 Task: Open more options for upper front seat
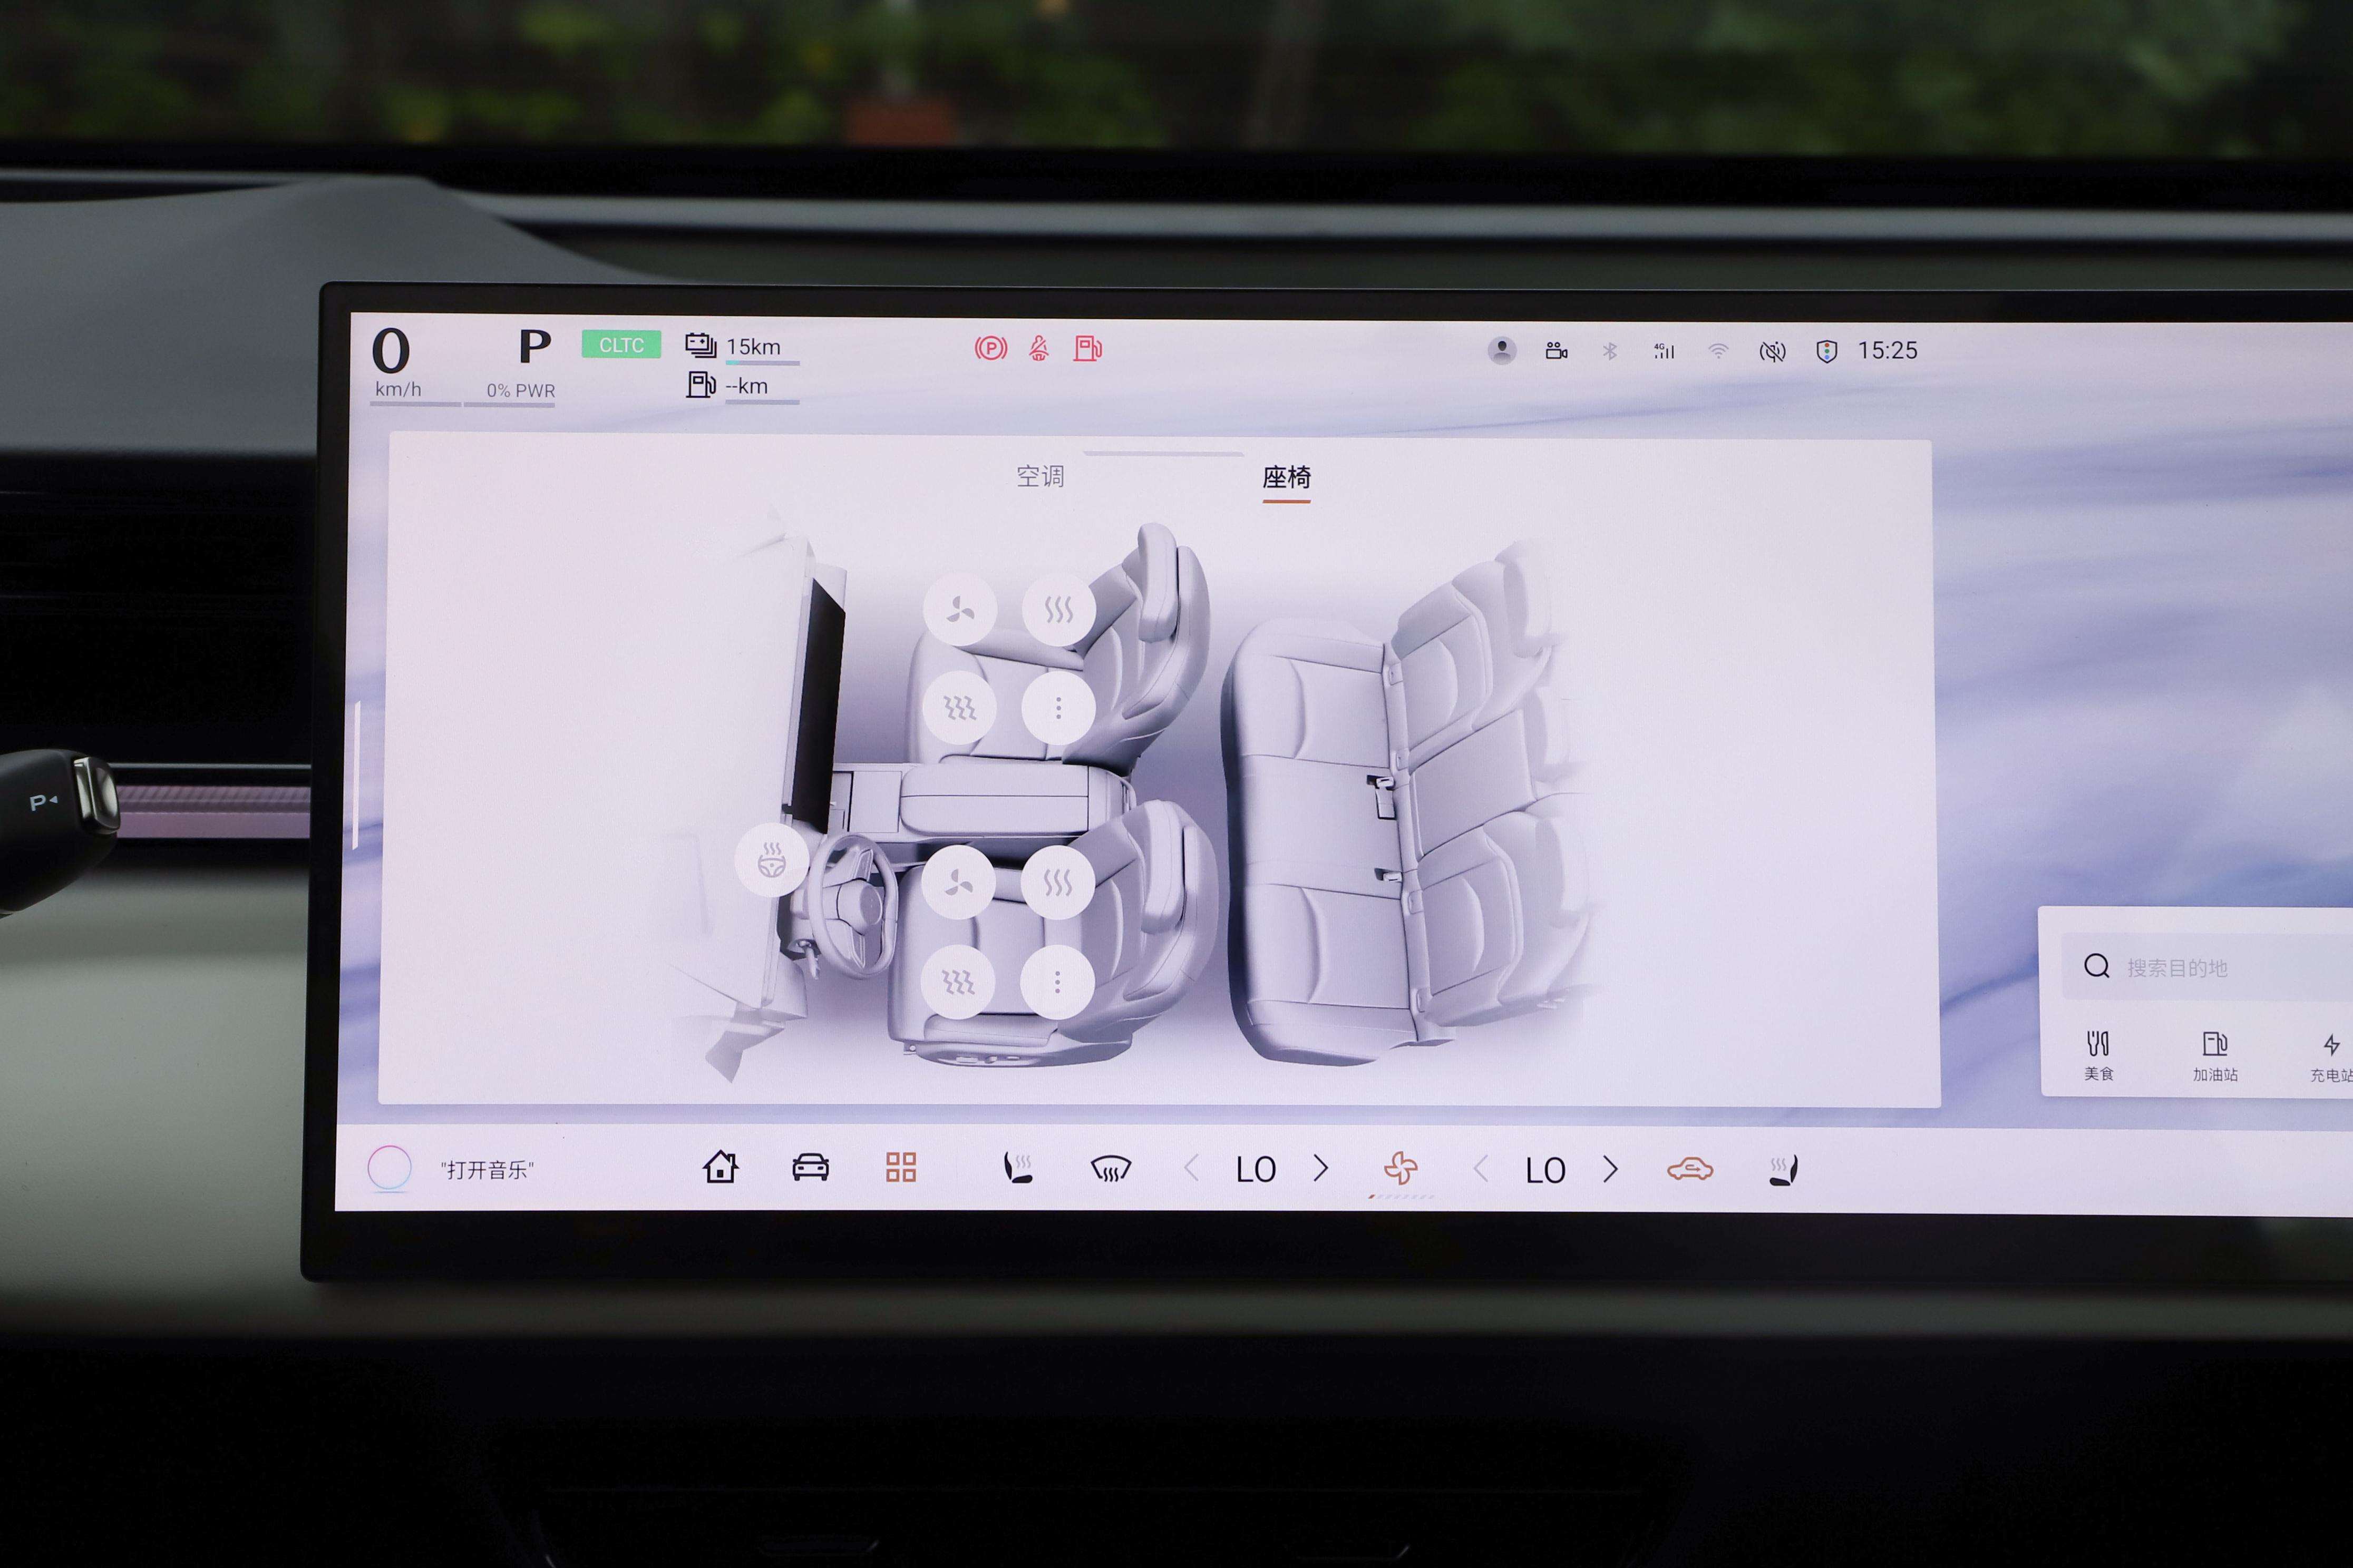point(1057,709)
